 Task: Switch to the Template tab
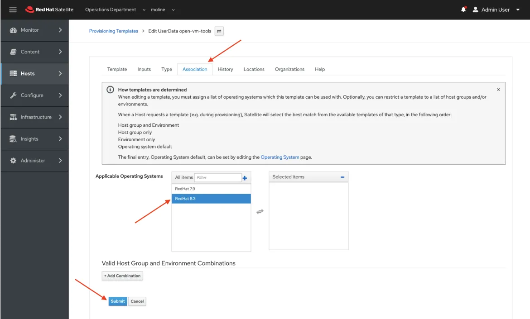(117, 69)
